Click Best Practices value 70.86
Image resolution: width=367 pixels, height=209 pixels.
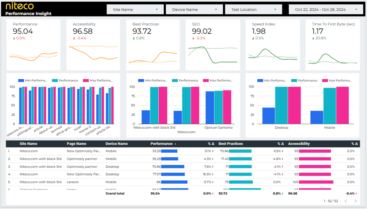point(224,151)
